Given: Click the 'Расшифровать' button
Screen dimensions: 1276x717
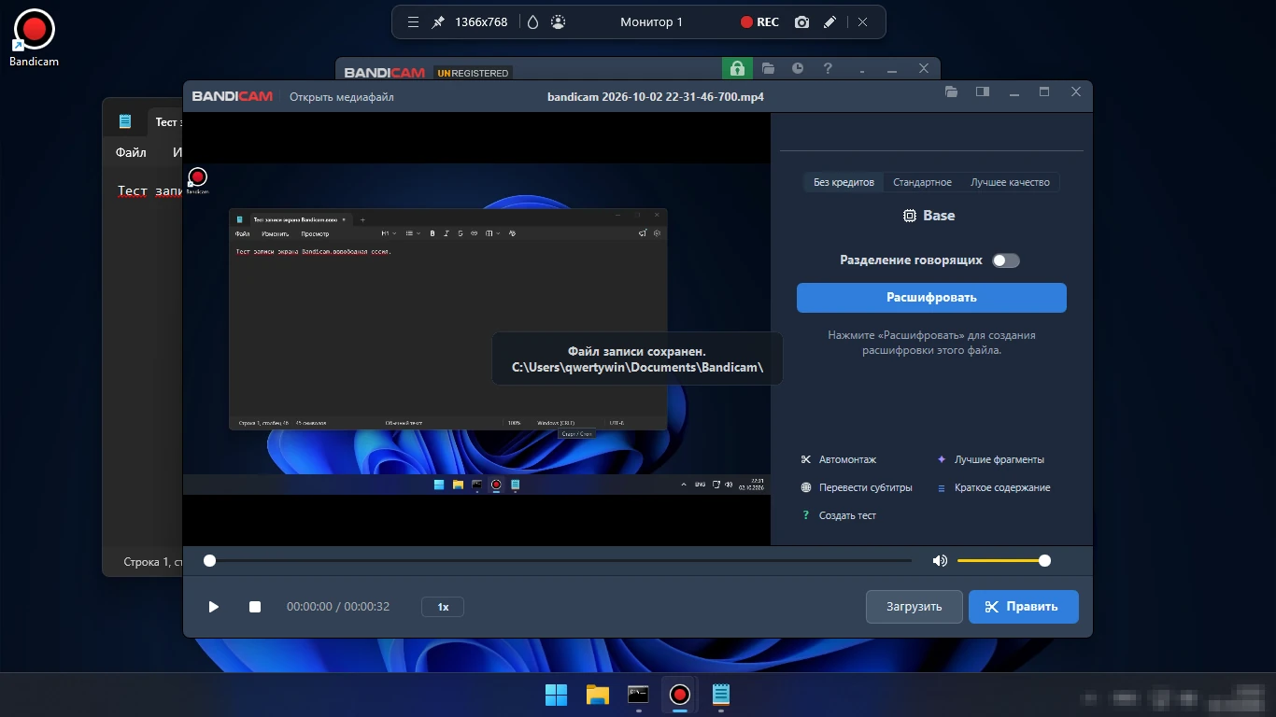Looking at the screenshot, I should 931,298.
